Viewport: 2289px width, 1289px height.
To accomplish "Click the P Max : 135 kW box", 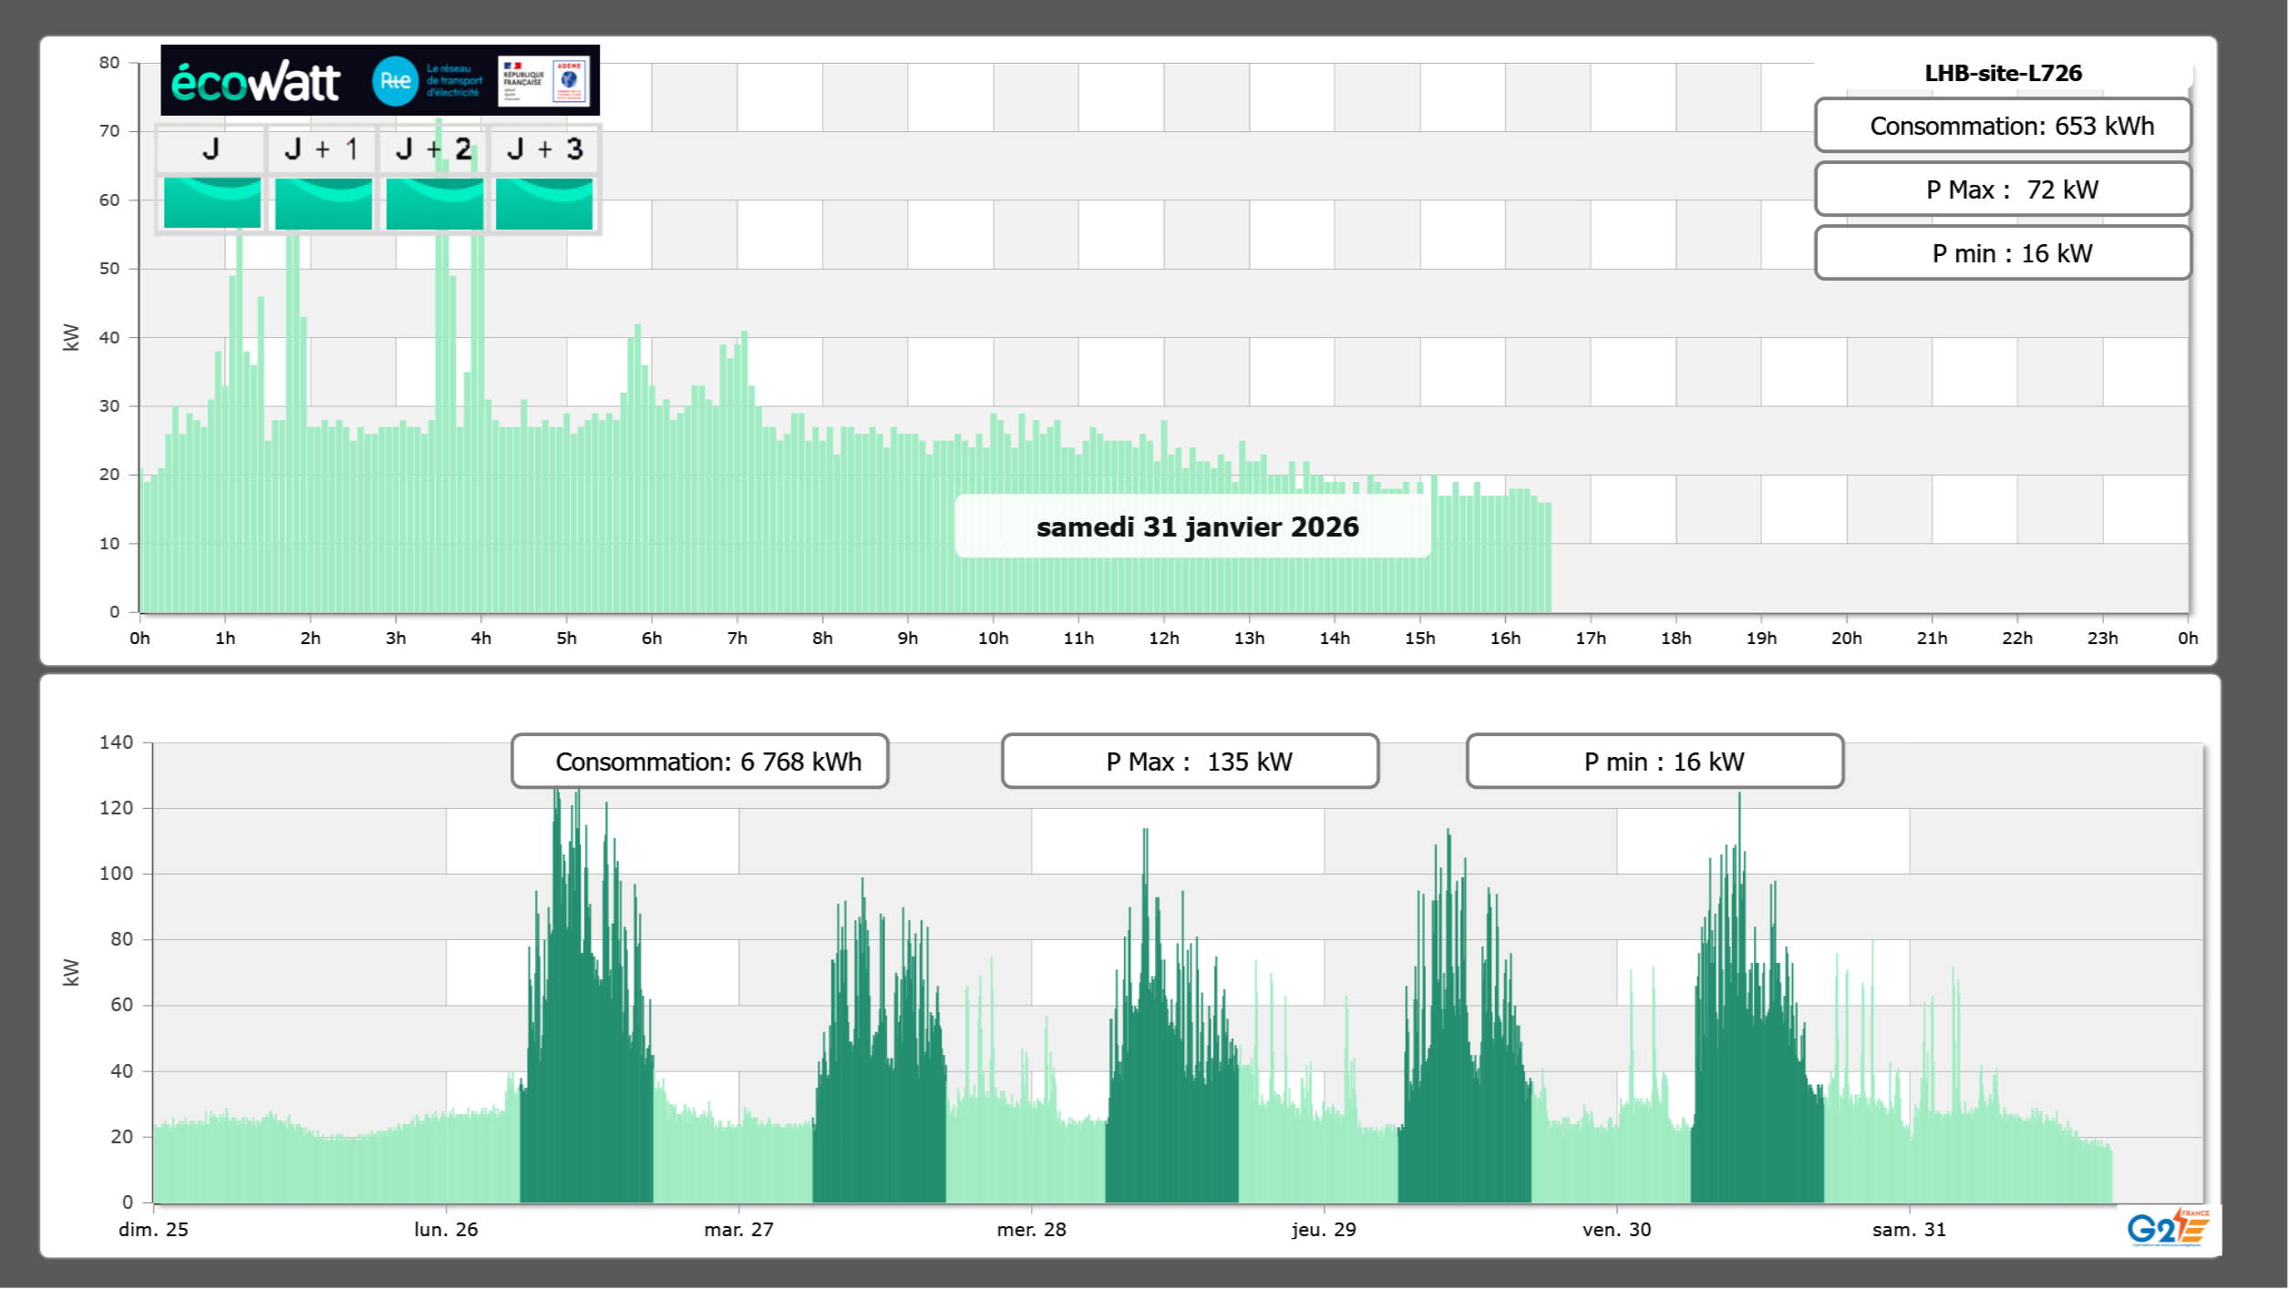I will pyautogui.click(x=1190, y=762).
